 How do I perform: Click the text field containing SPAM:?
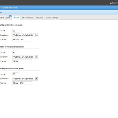tap(22, 61)
